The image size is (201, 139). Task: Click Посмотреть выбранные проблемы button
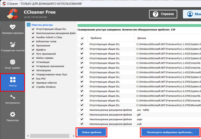click(x=170, y=132)
